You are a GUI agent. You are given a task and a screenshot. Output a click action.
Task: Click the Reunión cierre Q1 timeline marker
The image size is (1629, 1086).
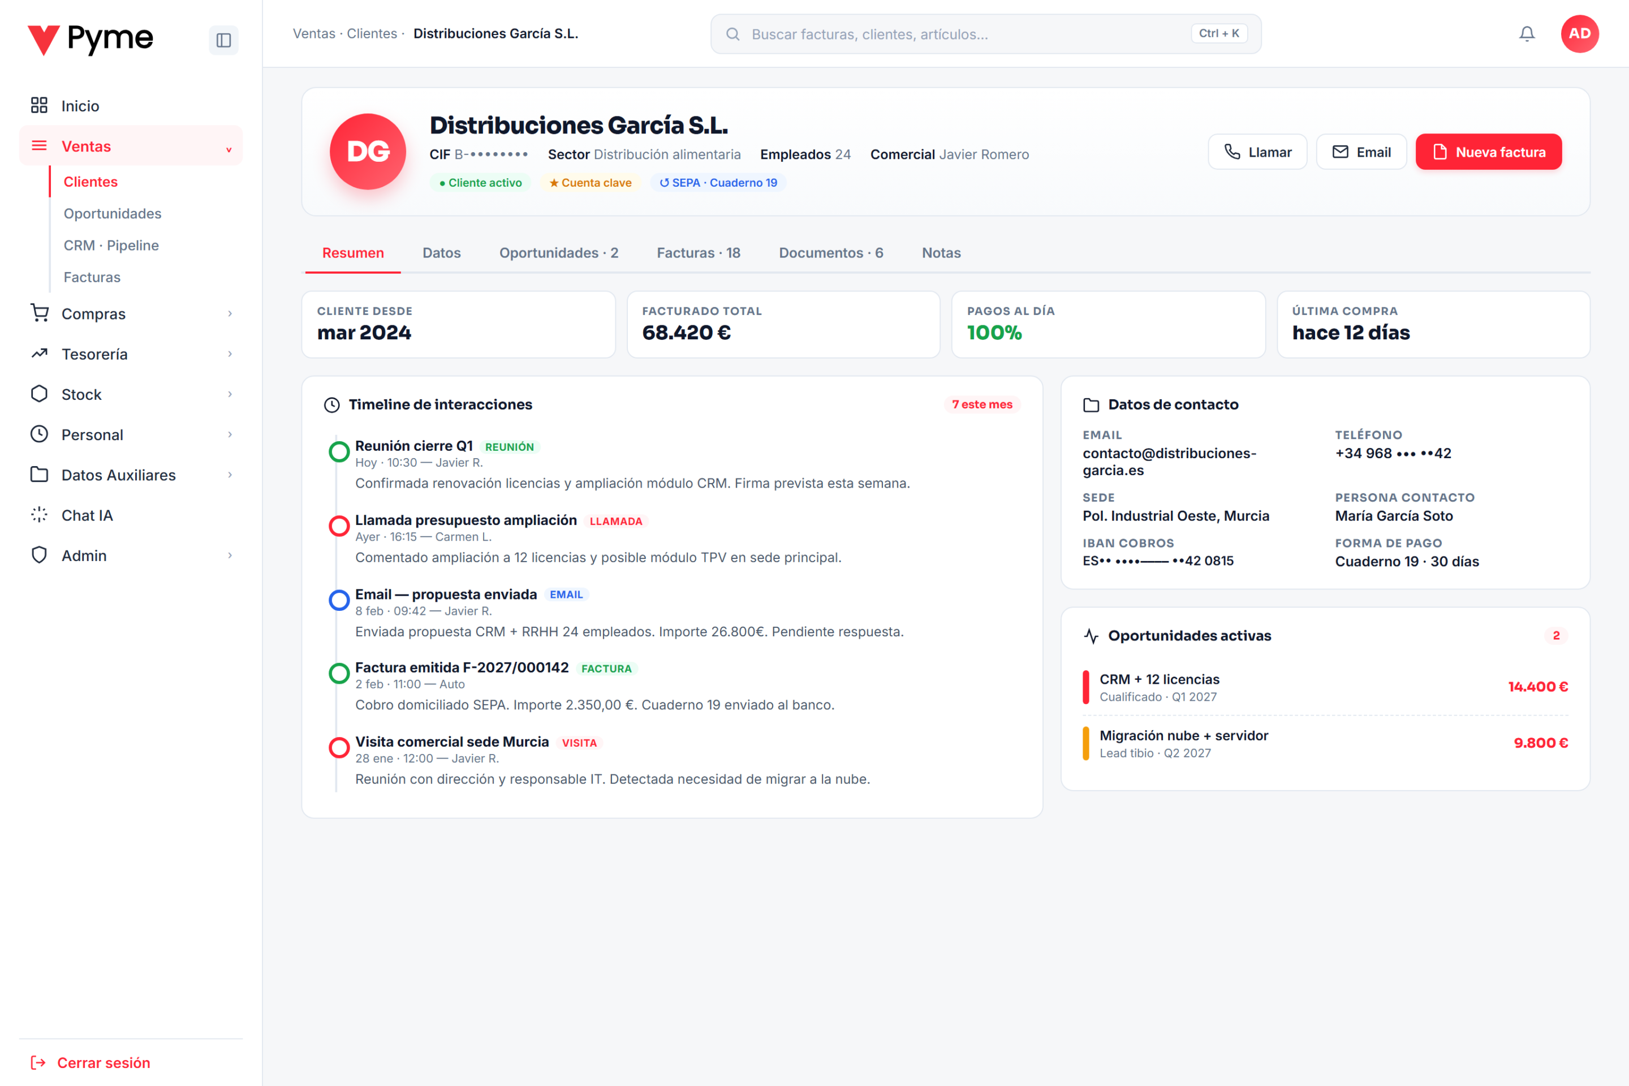(339, 451)
